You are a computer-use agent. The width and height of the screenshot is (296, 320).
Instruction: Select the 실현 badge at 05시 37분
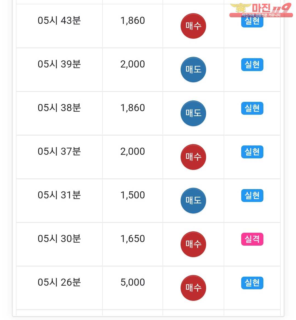click(252, 152)
